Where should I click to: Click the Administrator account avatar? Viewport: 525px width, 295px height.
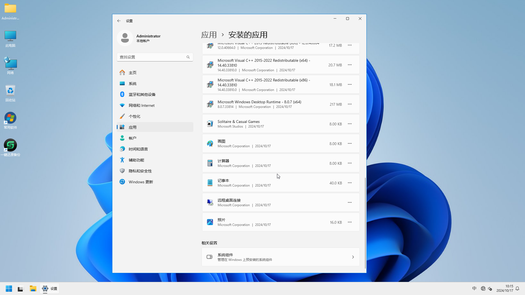pyautogui.click(x=125, y=38)
